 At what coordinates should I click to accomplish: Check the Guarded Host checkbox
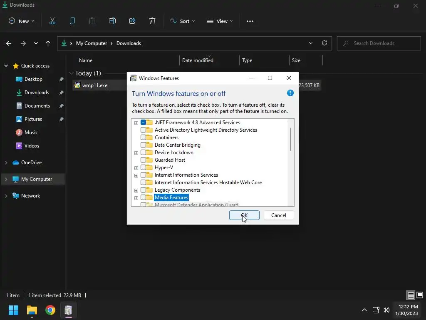(143, 160)
